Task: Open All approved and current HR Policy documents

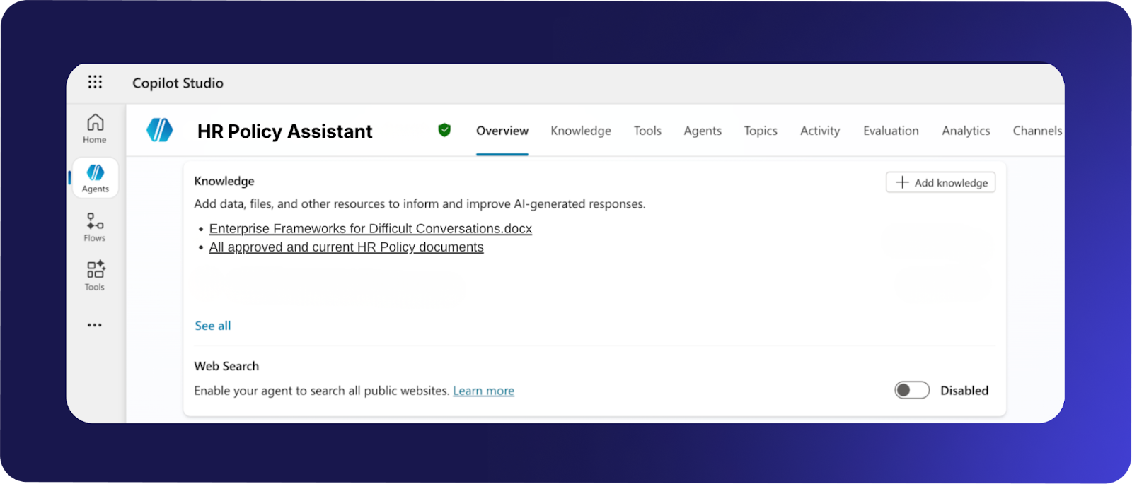Action: tap(346, 247)
